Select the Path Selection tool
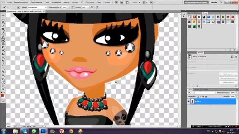 [3, 72]
